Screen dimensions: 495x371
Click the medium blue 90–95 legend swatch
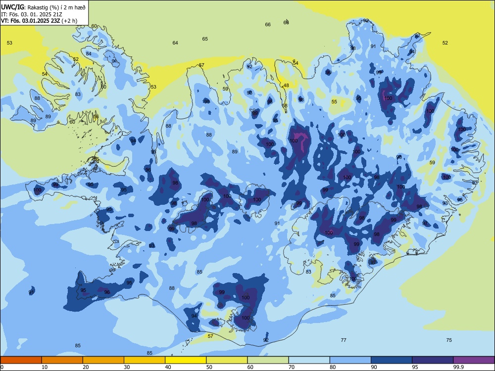392,360
